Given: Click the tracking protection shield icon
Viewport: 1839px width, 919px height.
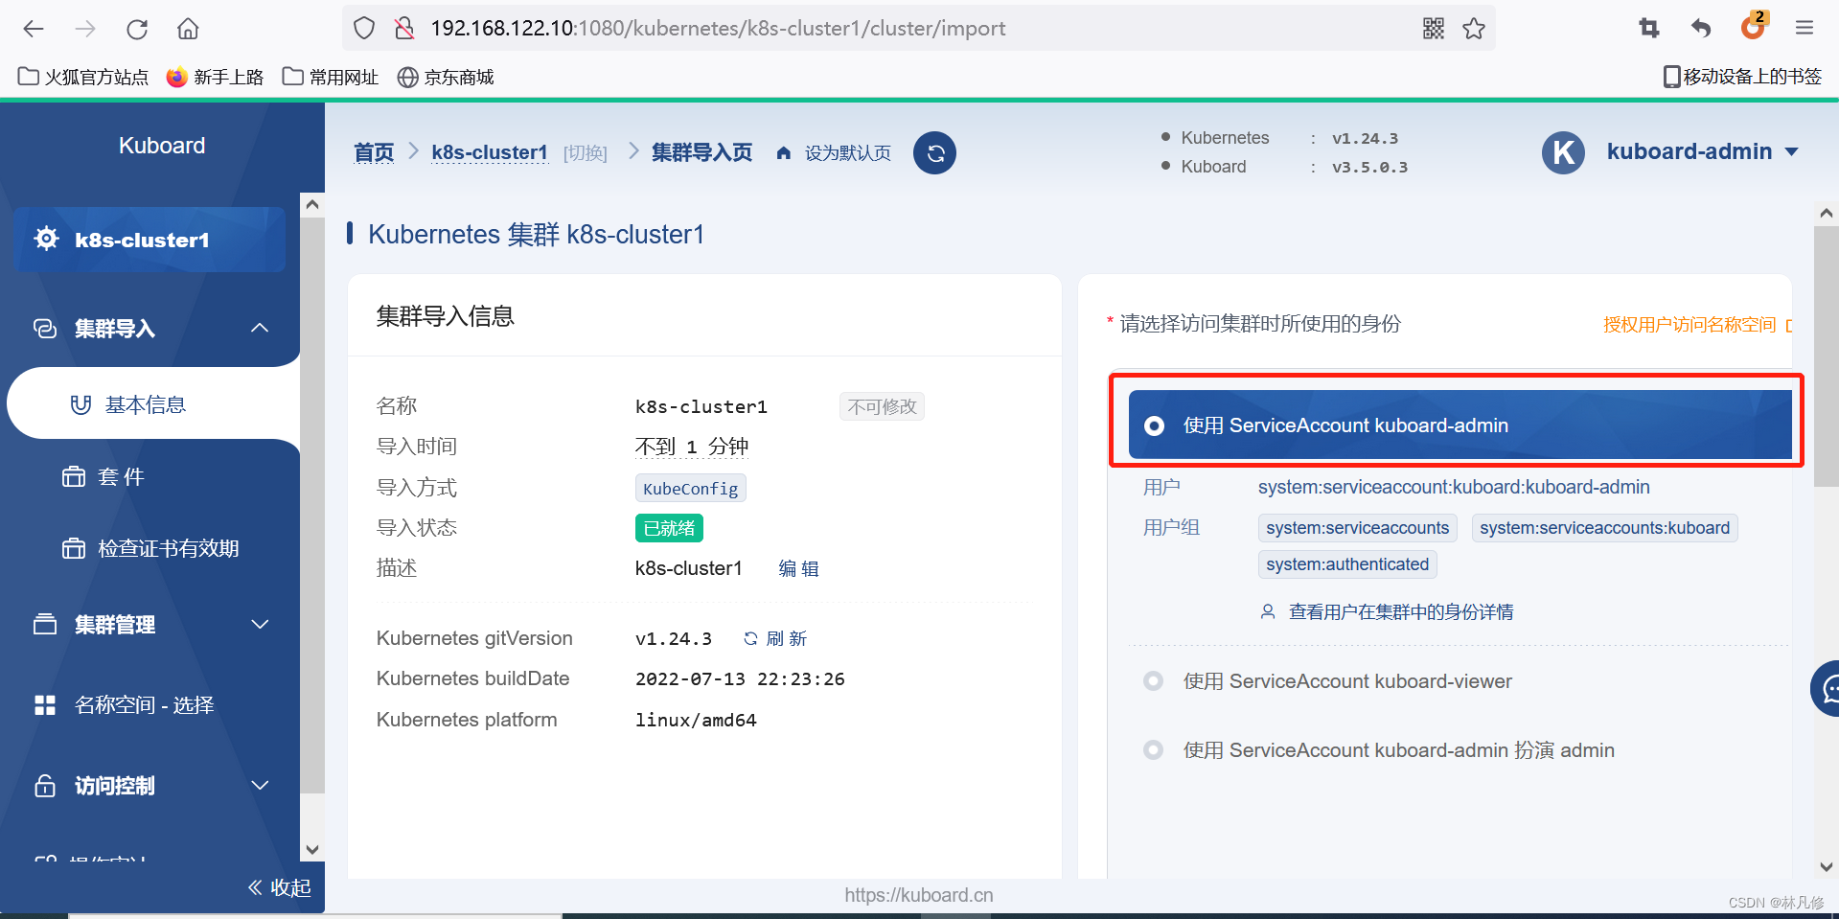Looking at the screenshot, I should (364, 29).
